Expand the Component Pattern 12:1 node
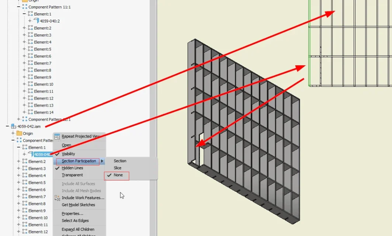Screen dimensions: 392x236 (18, 119)
